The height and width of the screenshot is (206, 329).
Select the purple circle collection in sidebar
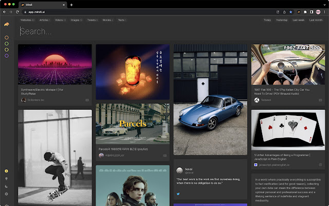(x=7, y=56)
